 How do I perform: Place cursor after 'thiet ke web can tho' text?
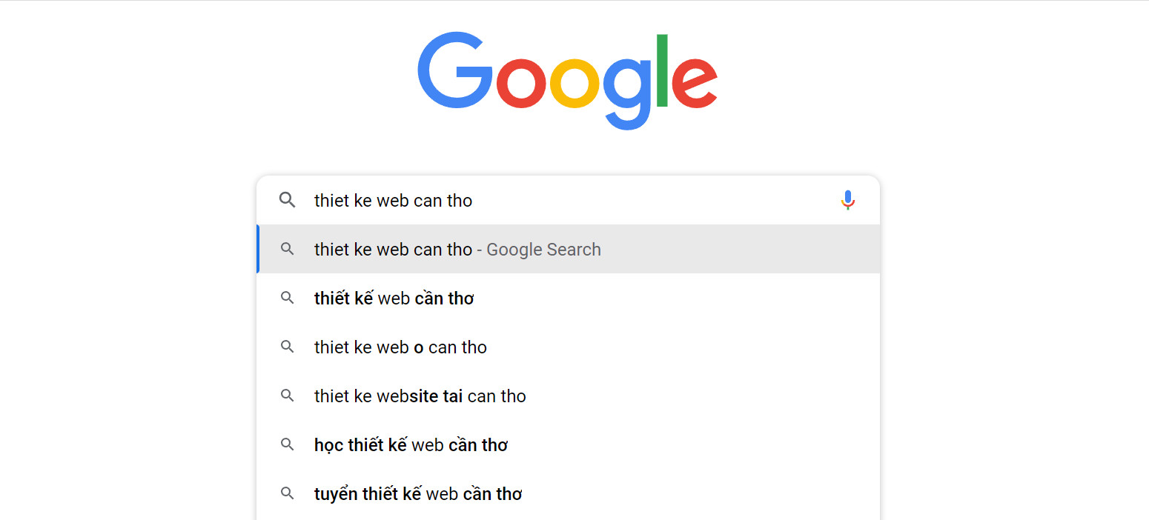(x=474, y=200)
